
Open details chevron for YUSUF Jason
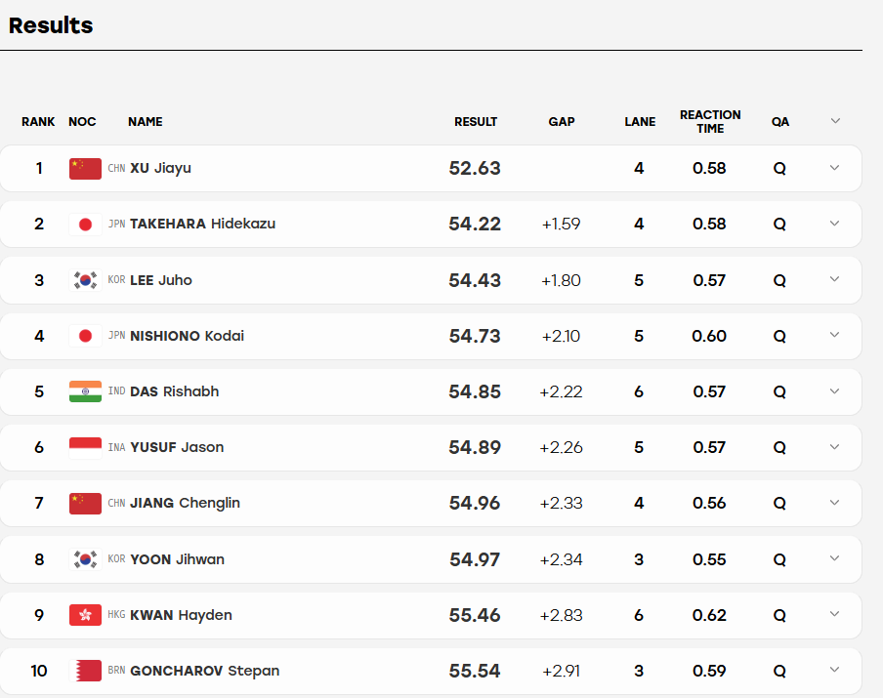(834, 447)
